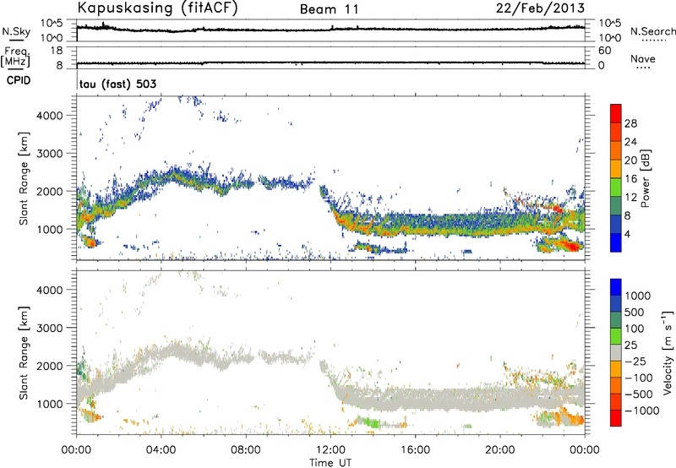The width and height of the screenshot is (676, 468).
Task: Click the '1000' tick on the velocity colorbar
Action: (637, 296)
